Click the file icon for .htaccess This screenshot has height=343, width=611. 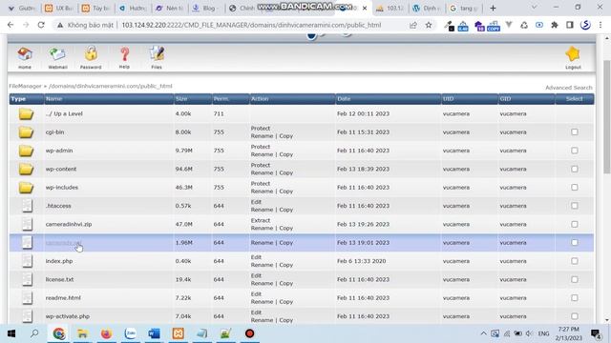tap(27, 206)
